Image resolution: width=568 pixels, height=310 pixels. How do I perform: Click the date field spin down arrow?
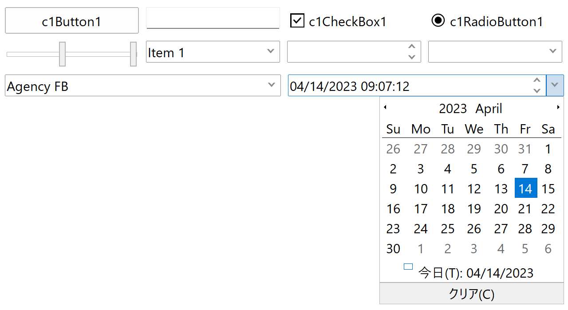(537, 90)
